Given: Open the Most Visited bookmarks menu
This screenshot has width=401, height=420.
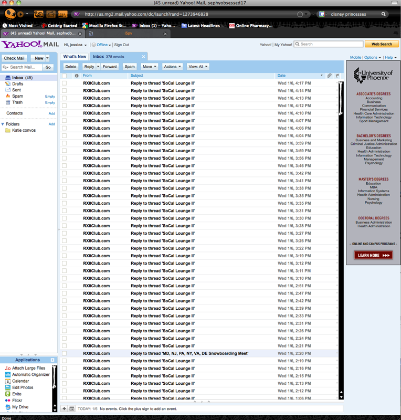Looking at the screenshot, I should [18, 26].
